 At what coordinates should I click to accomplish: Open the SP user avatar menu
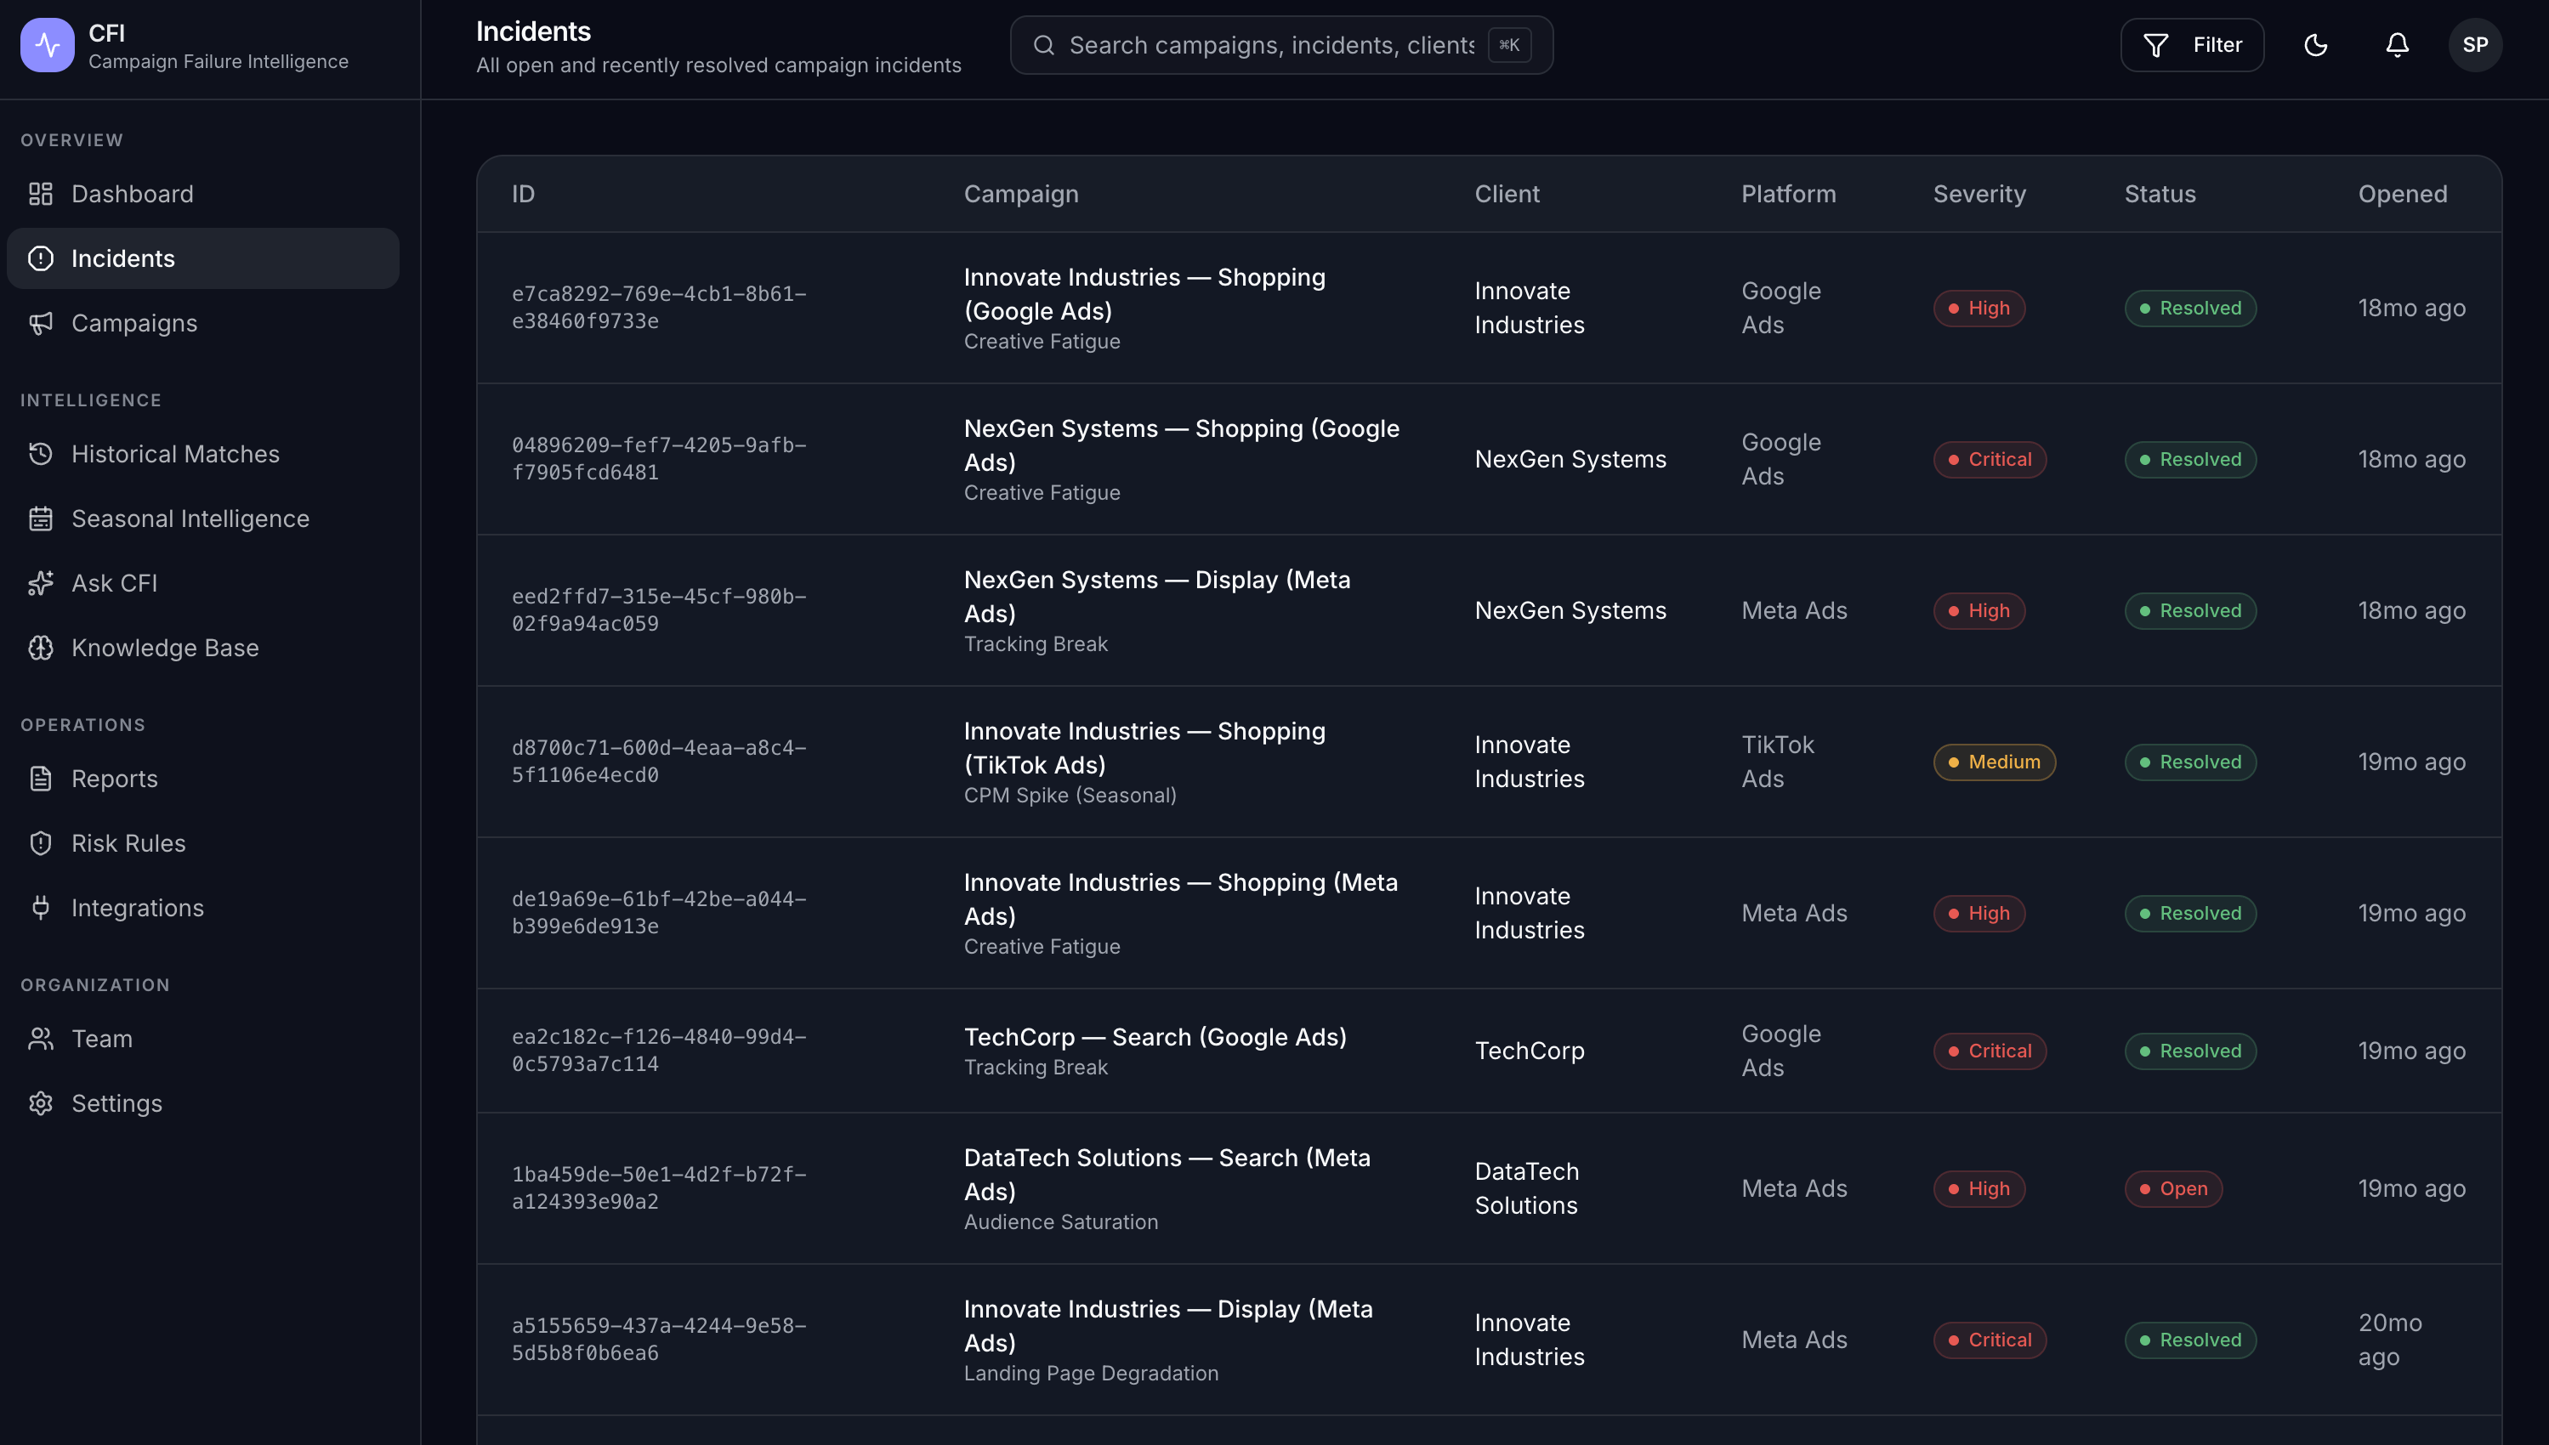pos(2474,45)
